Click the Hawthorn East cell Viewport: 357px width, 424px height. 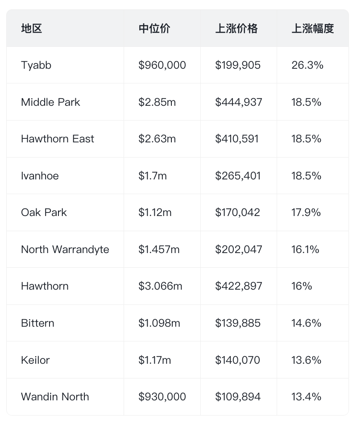pos(58,139)
